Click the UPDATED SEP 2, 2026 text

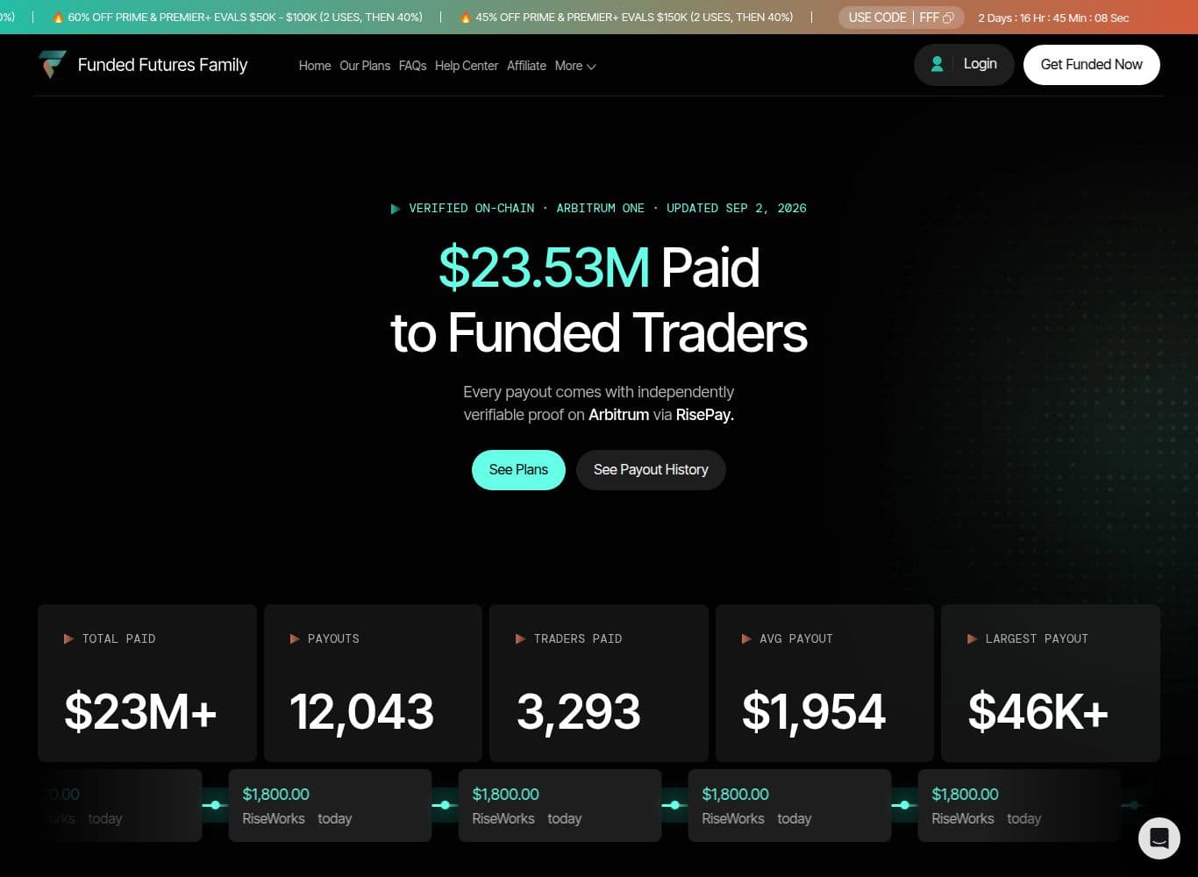(737, 209)
